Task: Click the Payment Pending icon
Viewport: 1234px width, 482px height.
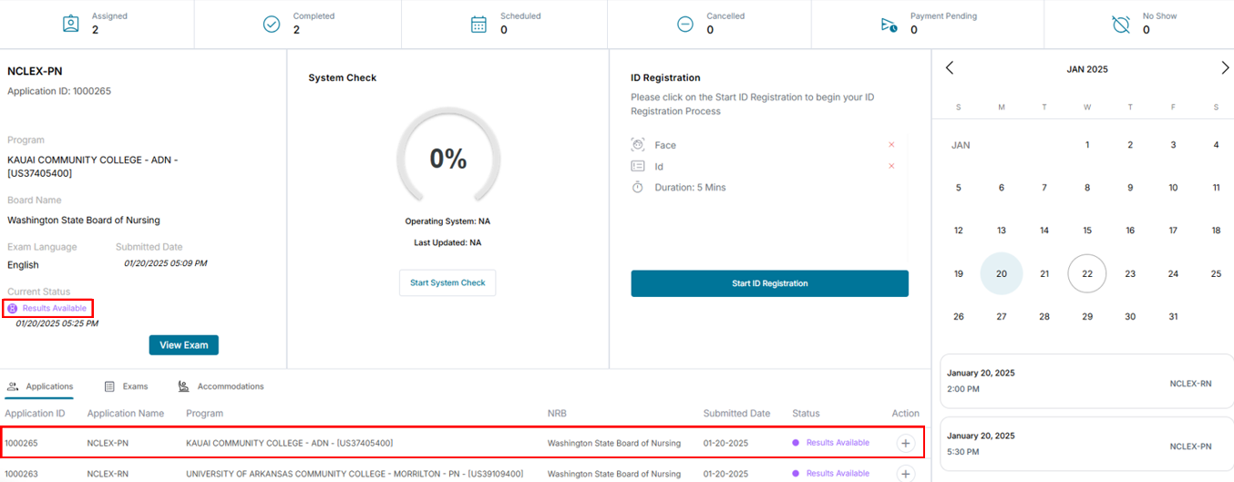Action: click(x=890, y=25)
